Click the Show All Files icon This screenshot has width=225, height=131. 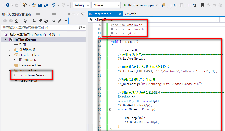click(46, 21)
